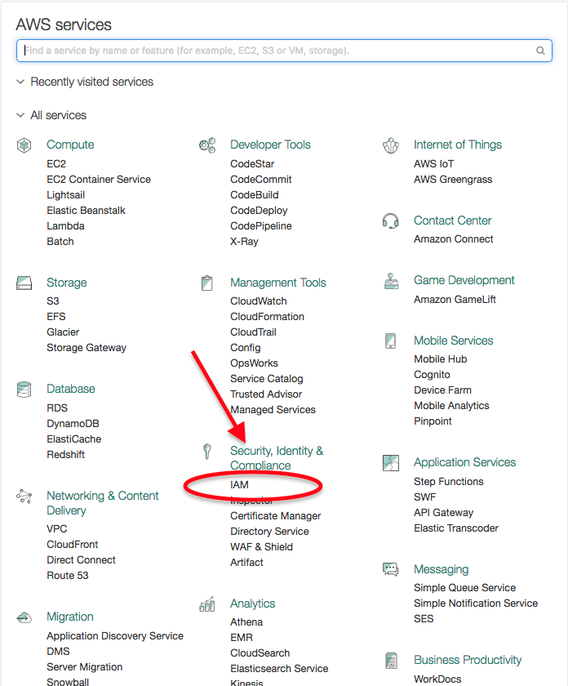Open Device Farm
This screenshot has height=686, width=568.
[442, 390]
